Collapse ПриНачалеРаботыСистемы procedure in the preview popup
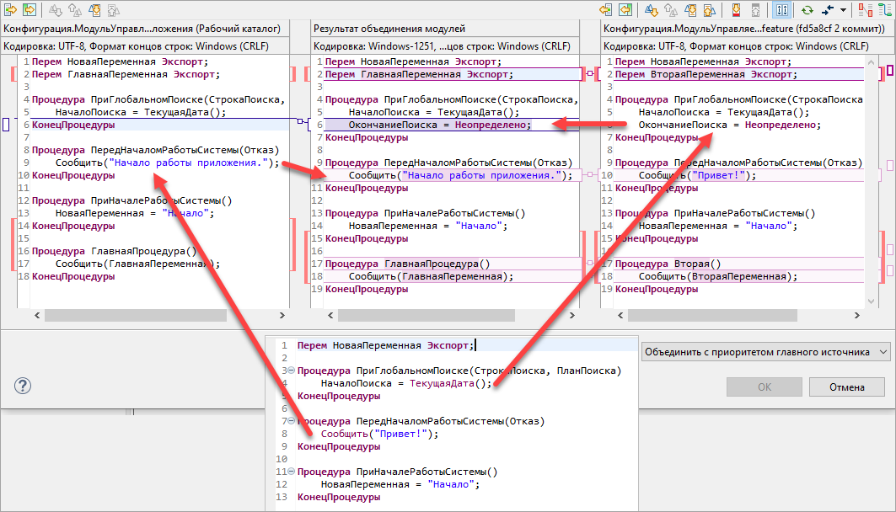The width and height of the screenshot is (896, 512). (291, 472)
